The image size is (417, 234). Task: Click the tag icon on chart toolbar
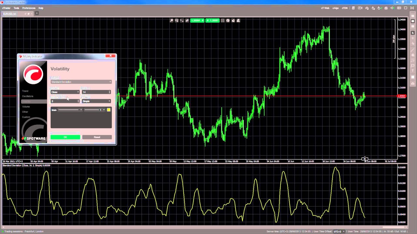pyautogui.click(x=233, y=20)
